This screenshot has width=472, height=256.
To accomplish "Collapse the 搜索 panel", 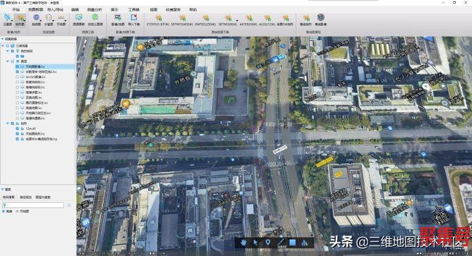I will (x=3, y=189).
